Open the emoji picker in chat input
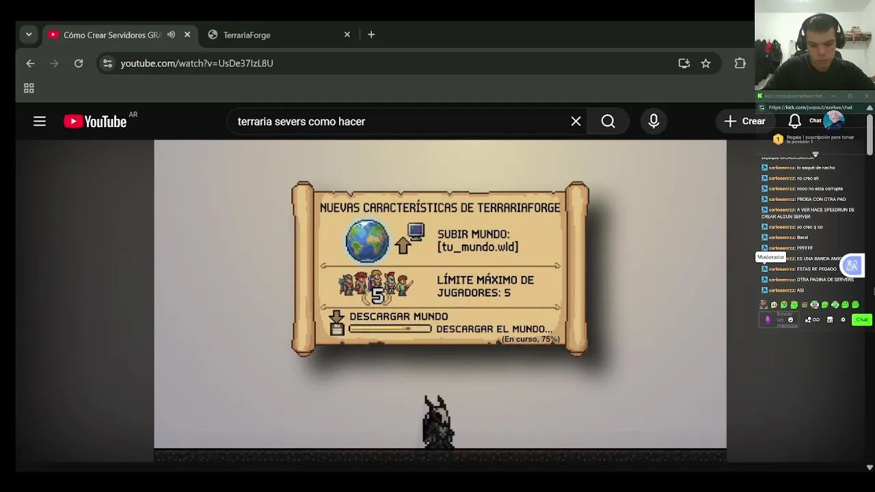 coord(790,320)
